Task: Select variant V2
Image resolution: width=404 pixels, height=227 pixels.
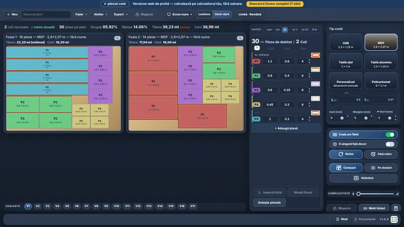Action: (37, 206)
